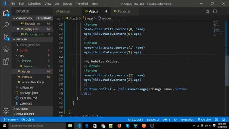The width and height of the screenshot is (229, 129).
Task: Click the VS Code taskbar icon
Action: 78,126
